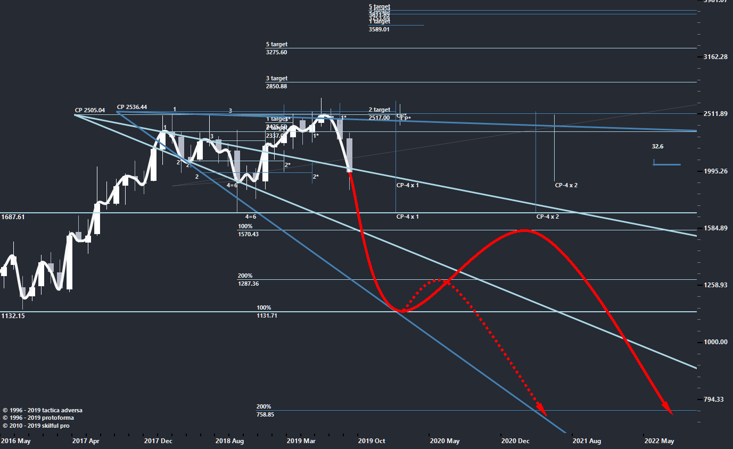Click the 1687.61 support level label

click(13, 217)
